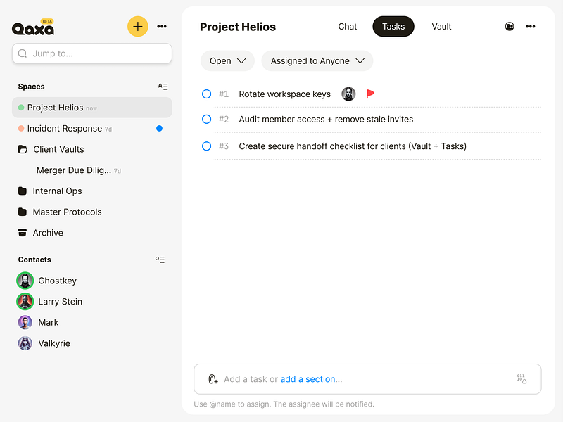Image resolution: width=563 pixels, height=422 pixels.
Task: Open the members icon in header
Action: coord(510,27)
